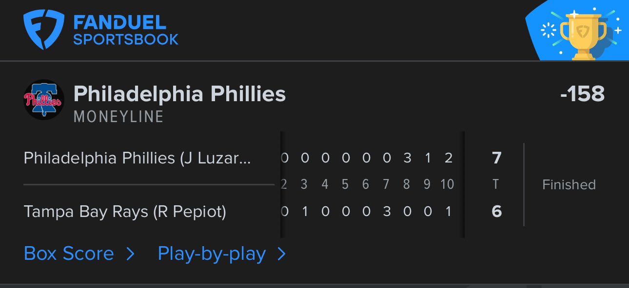Expand the Box Score chevron arrow

tap(130, 254)
